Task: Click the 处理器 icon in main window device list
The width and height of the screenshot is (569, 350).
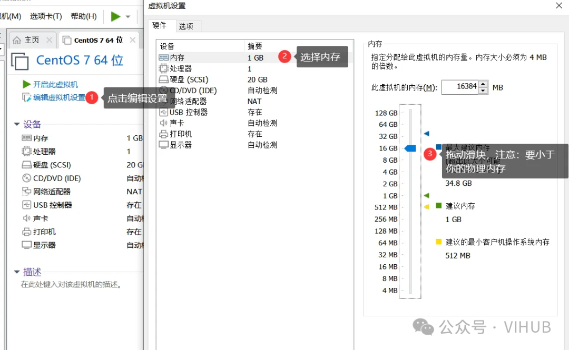Action: tap(26, 151)
